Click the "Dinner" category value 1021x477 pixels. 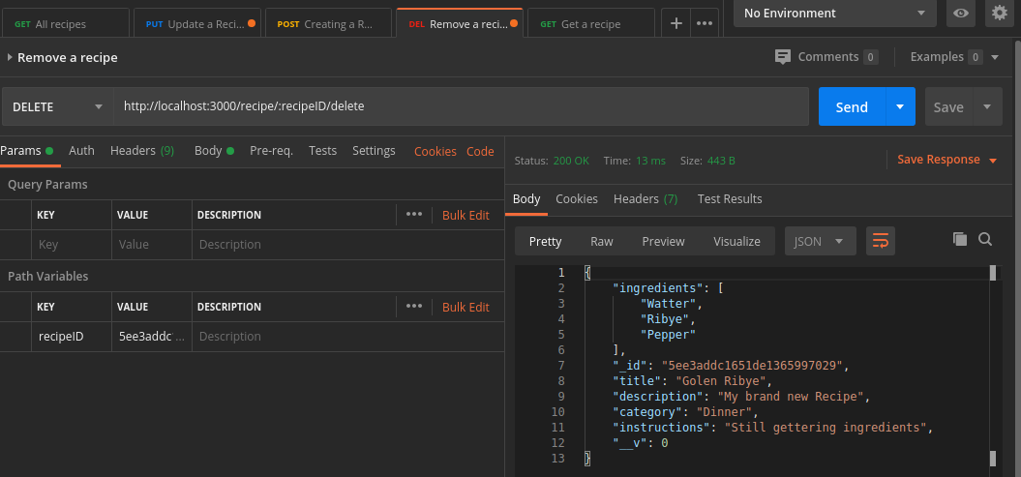point(724,412)
